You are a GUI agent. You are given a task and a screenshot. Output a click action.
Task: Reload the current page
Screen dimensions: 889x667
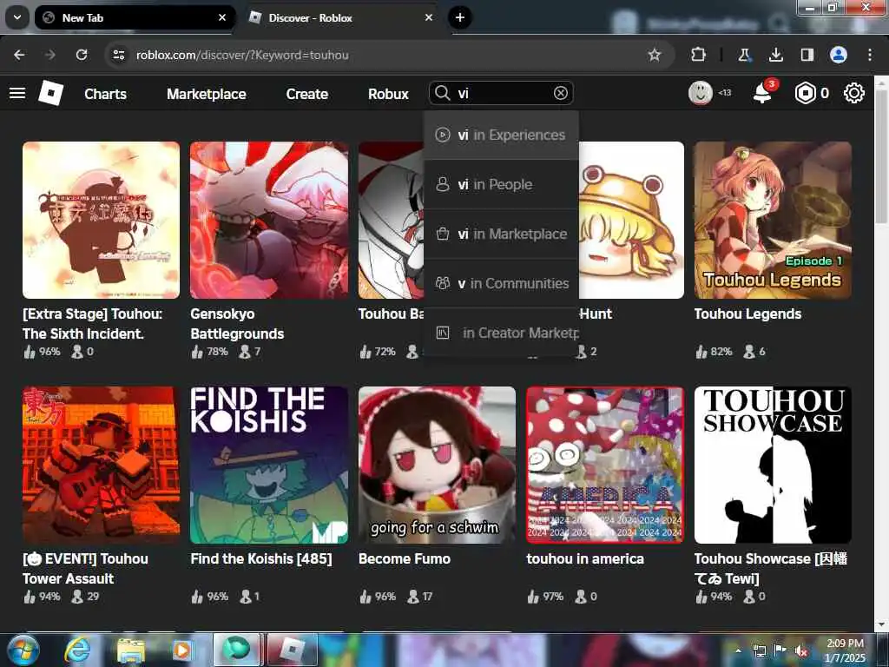click(x=82, y=55)
